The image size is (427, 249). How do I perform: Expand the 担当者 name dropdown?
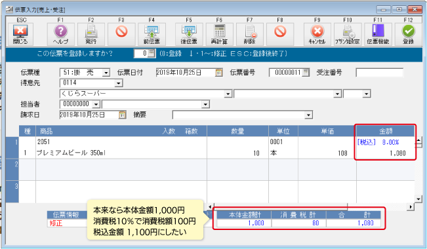[x=205, y=104]
